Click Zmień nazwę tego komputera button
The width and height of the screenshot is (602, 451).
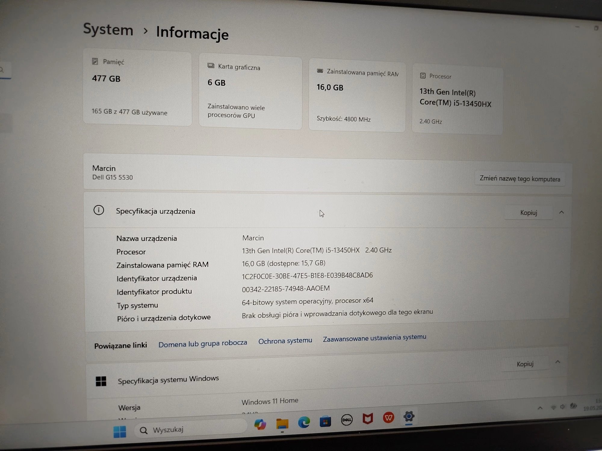[520, 179]
